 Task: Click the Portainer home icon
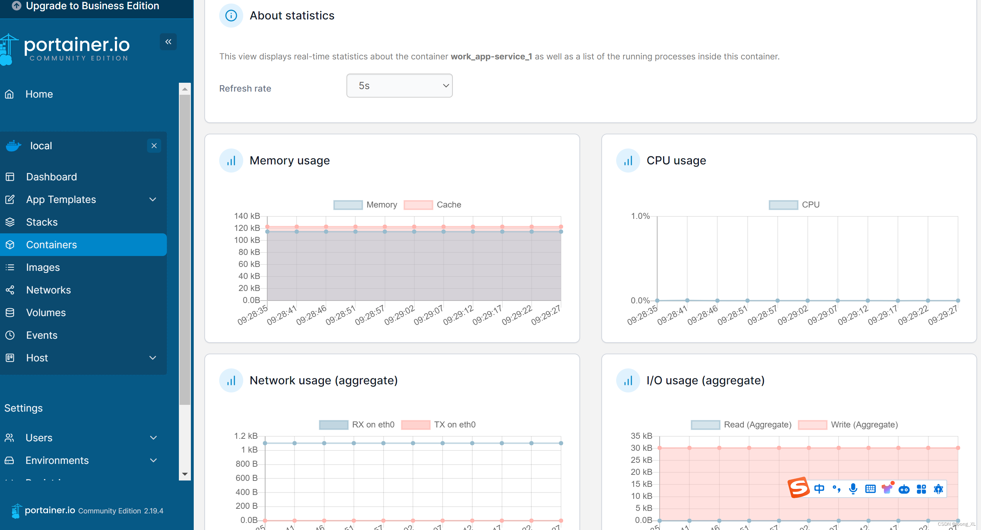point(10,93)
